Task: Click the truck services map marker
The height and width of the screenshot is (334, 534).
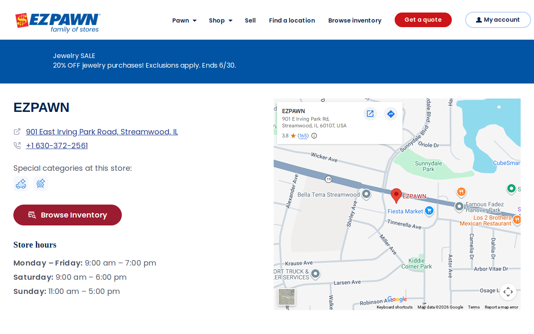Action: tap(315, 274)
